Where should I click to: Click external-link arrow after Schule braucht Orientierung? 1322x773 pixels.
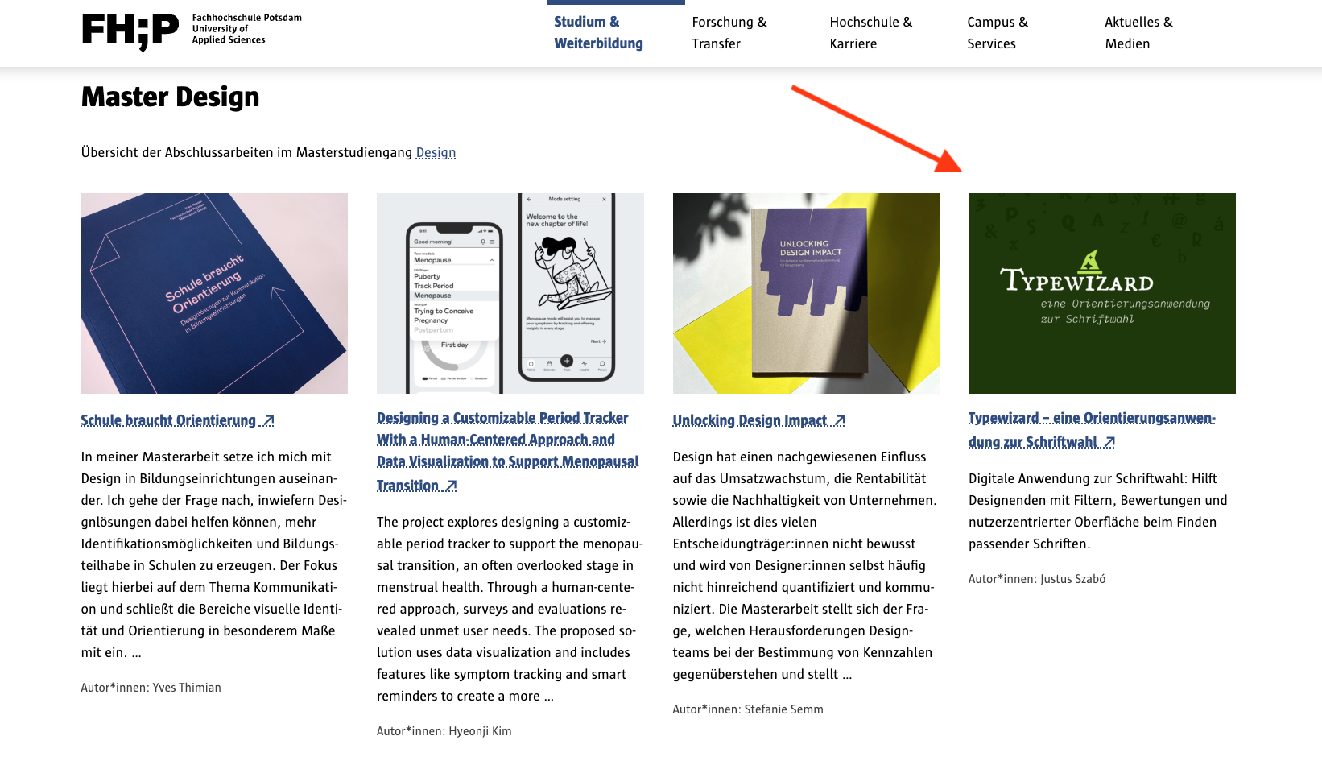tap(269, 420)
